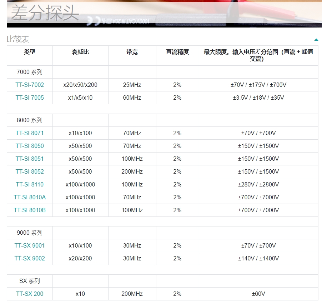Select the TT-SI 8051 link

coord(30,159)
